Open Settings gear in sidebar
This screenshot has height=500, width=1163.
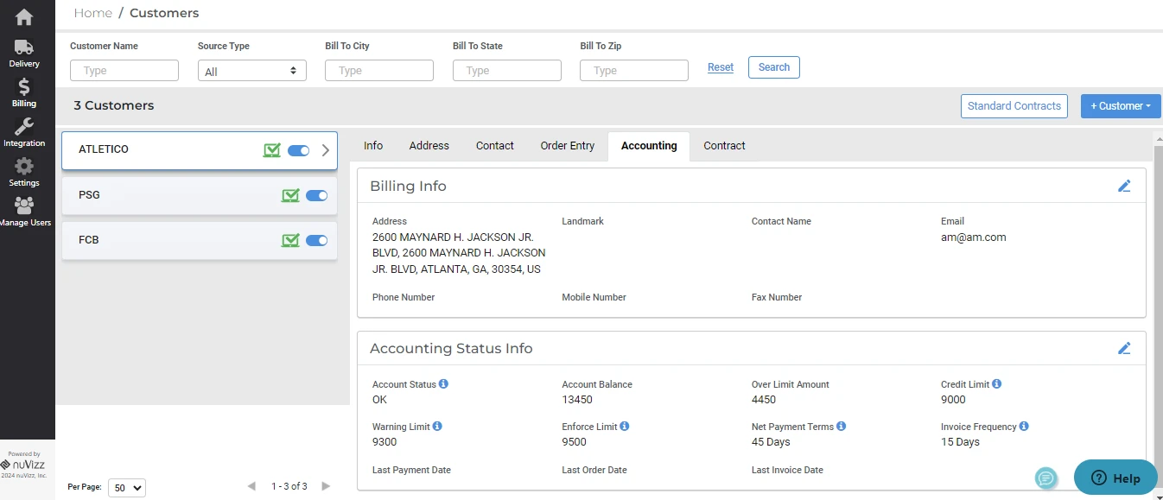[x=24, y=172]
